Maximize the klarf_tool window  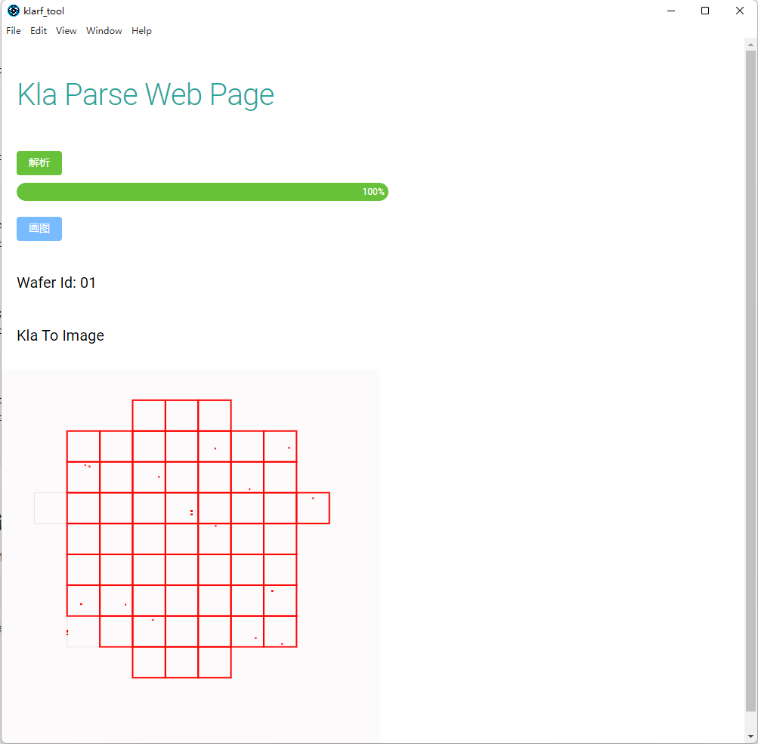click(x=705, y=11)
